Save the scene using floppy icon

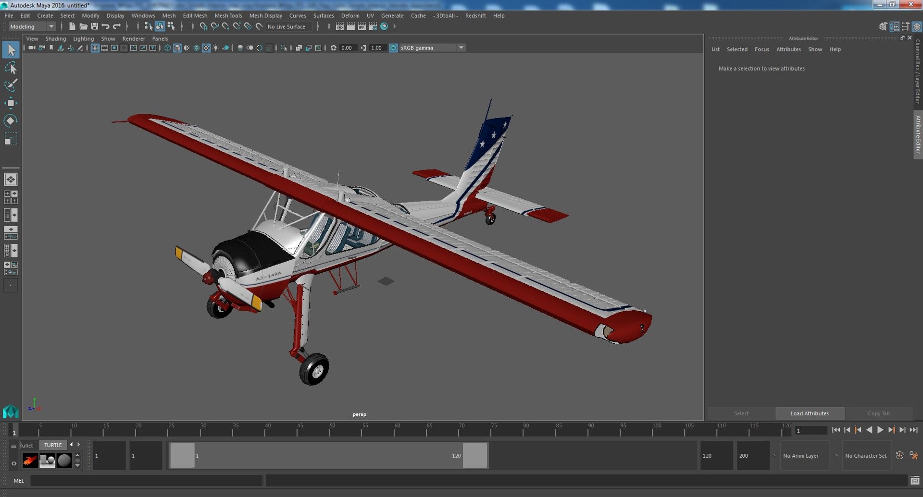[94, 26]
